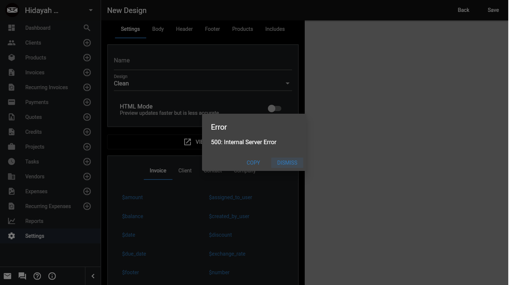This screenshot has width=509, height=285.
Task: Click the $footer variable
Action: (130, 272)
